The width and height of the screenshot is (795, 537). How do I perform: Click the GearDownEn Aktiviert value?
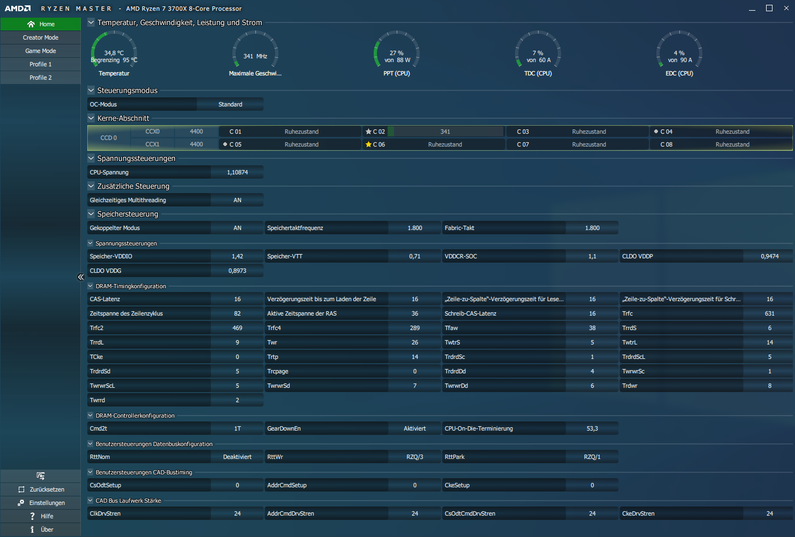[x=415, y=428]
